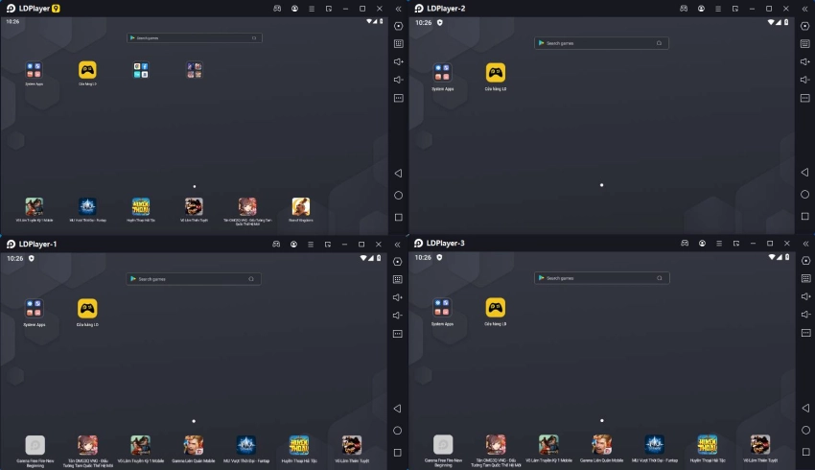This screenshot has height=470, width=815.
Task: Open keyboard mapping in LDPlayer-3 sidebar
Action: (806, 278)
